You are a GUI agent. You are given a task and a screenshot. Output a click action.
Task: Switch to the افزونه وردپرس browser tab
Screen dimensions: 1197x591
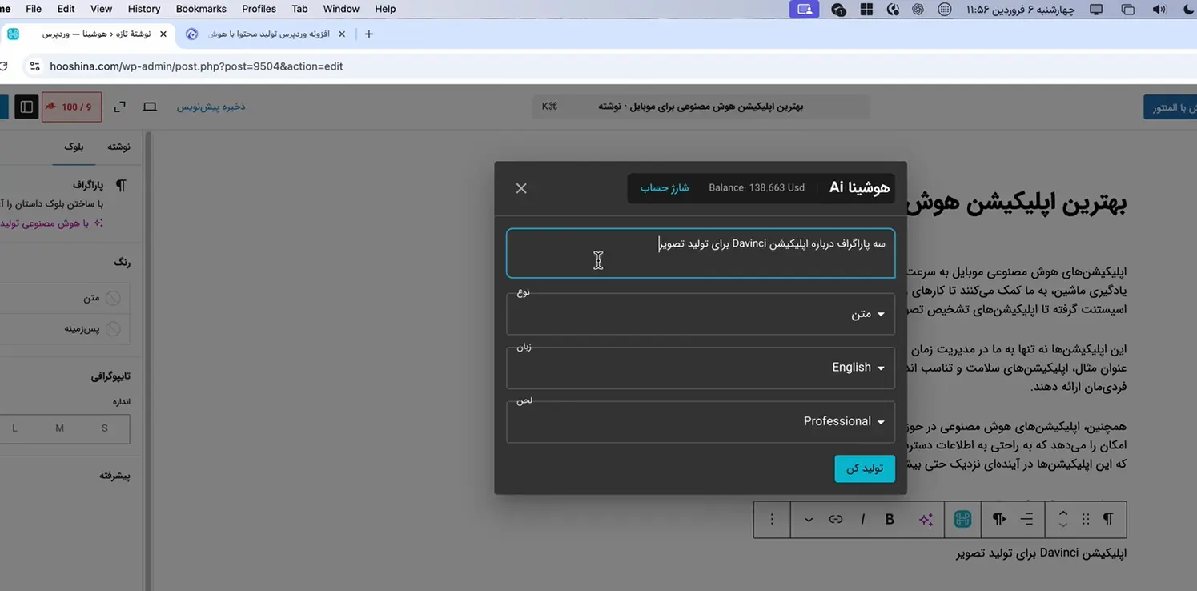(x=264, y=34)
